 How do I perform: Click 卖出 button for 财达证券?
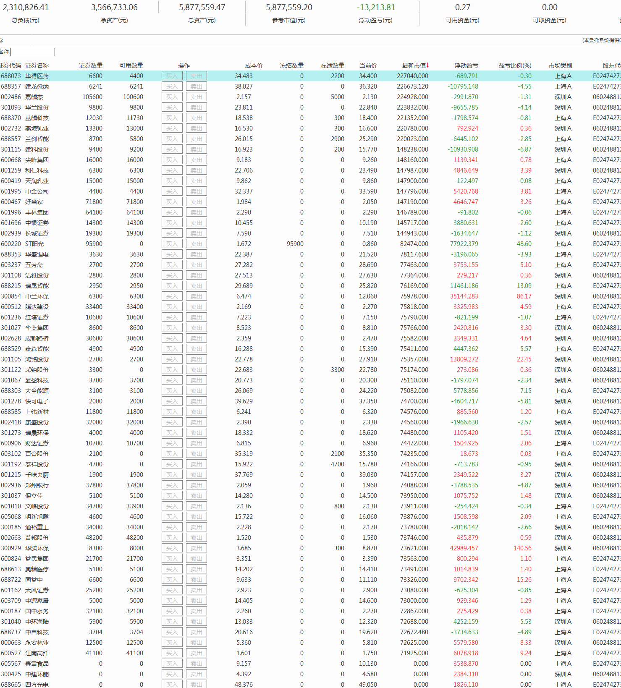click(197, 443)
